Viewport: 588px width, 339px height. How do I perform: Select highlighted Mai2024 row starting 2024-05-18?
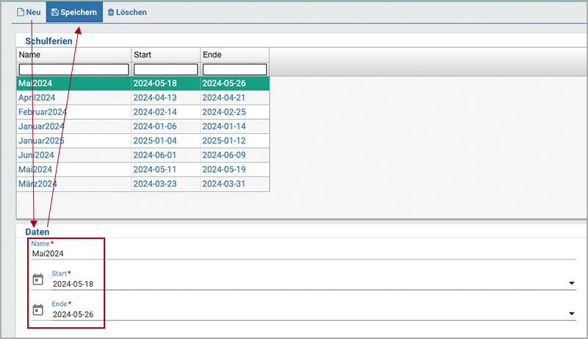143,83
